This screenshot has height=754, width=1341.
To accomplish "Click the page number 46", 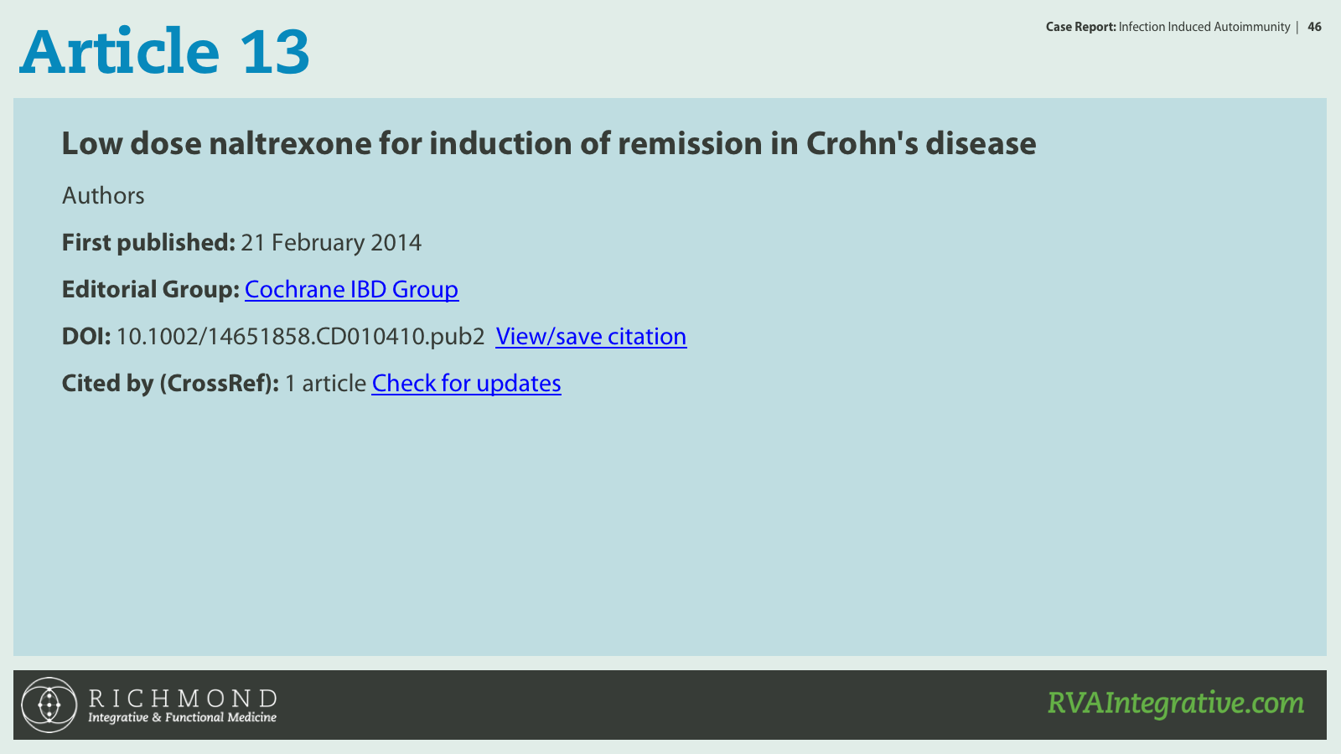I will [1314, 27].
